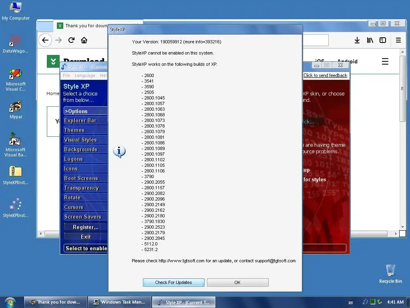The height and width of the screenshot is (308, 410).
Task: Select Transparency in sidebar
Action: (x=86, y=188)
